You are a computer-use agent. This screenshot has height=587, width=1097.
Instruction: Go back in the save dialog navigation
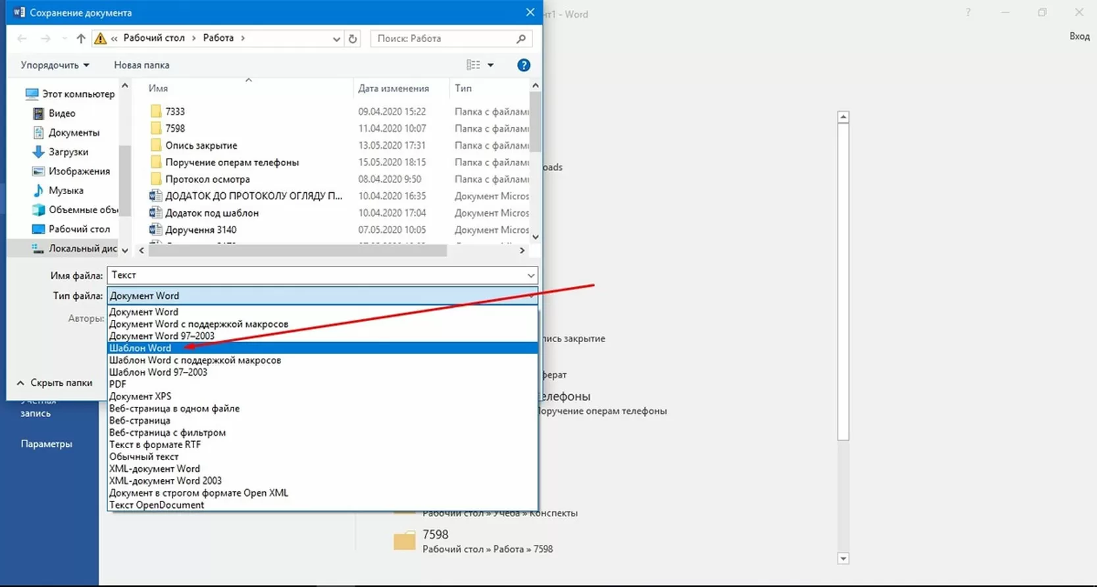(22, 38)
